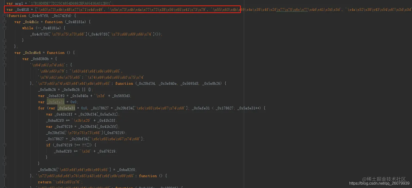412x188 pixels.
Task: Collapse the function (_0x20bf34, _0x3e840e...) block
Action: point(4,83)
